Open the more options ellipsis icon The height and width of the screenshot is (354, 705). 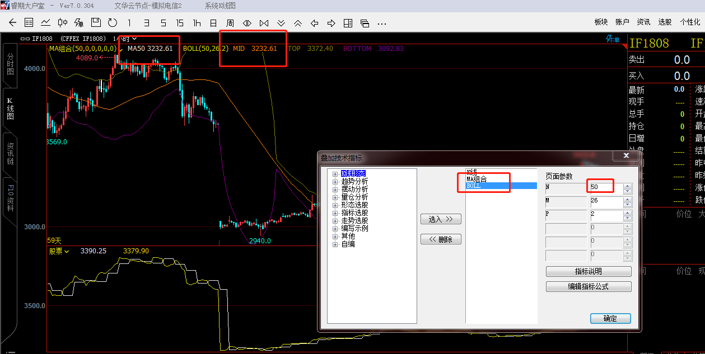[382, 23]
